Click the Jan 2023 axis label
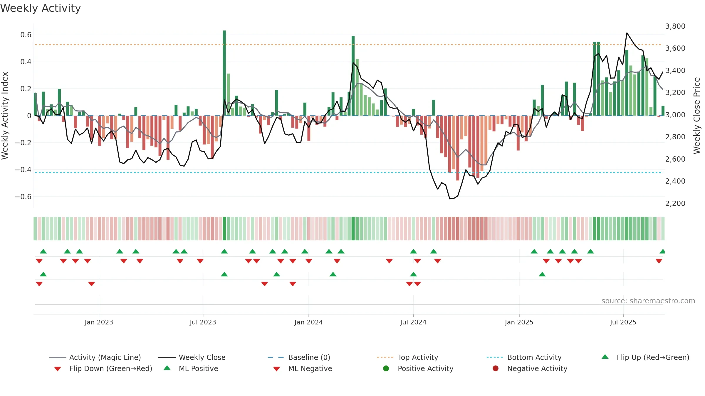 coord(99,322)
